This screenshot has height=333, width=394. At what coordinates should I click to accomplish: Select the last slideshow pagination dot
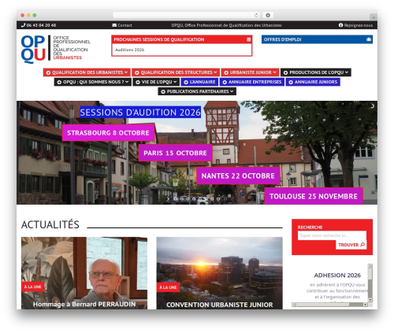pos(218,199)
